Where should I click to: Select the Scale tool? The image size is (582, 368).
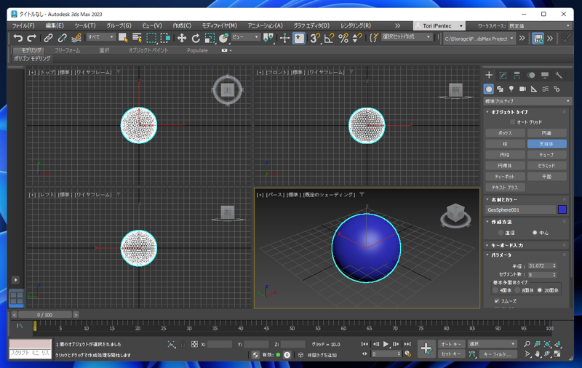210,38
